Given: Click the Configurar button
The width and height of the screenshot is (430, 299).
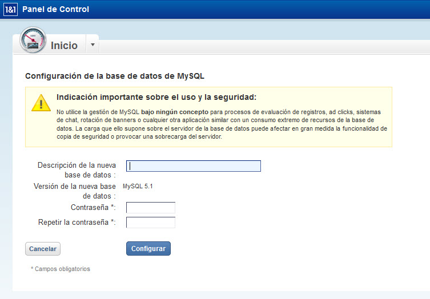Looking at the screenshot, I should 148,249.
